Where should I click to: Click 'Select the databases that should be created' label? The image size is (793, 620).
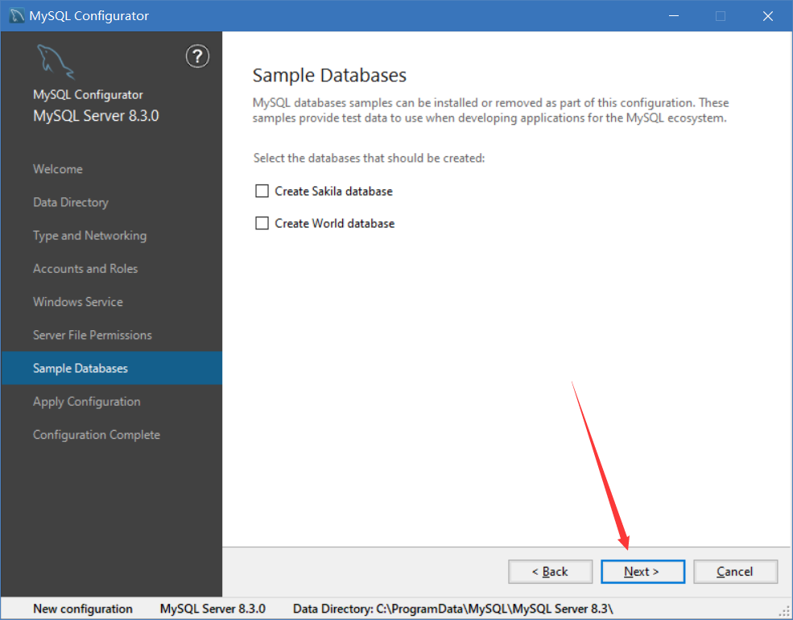[x=369, y=159]
